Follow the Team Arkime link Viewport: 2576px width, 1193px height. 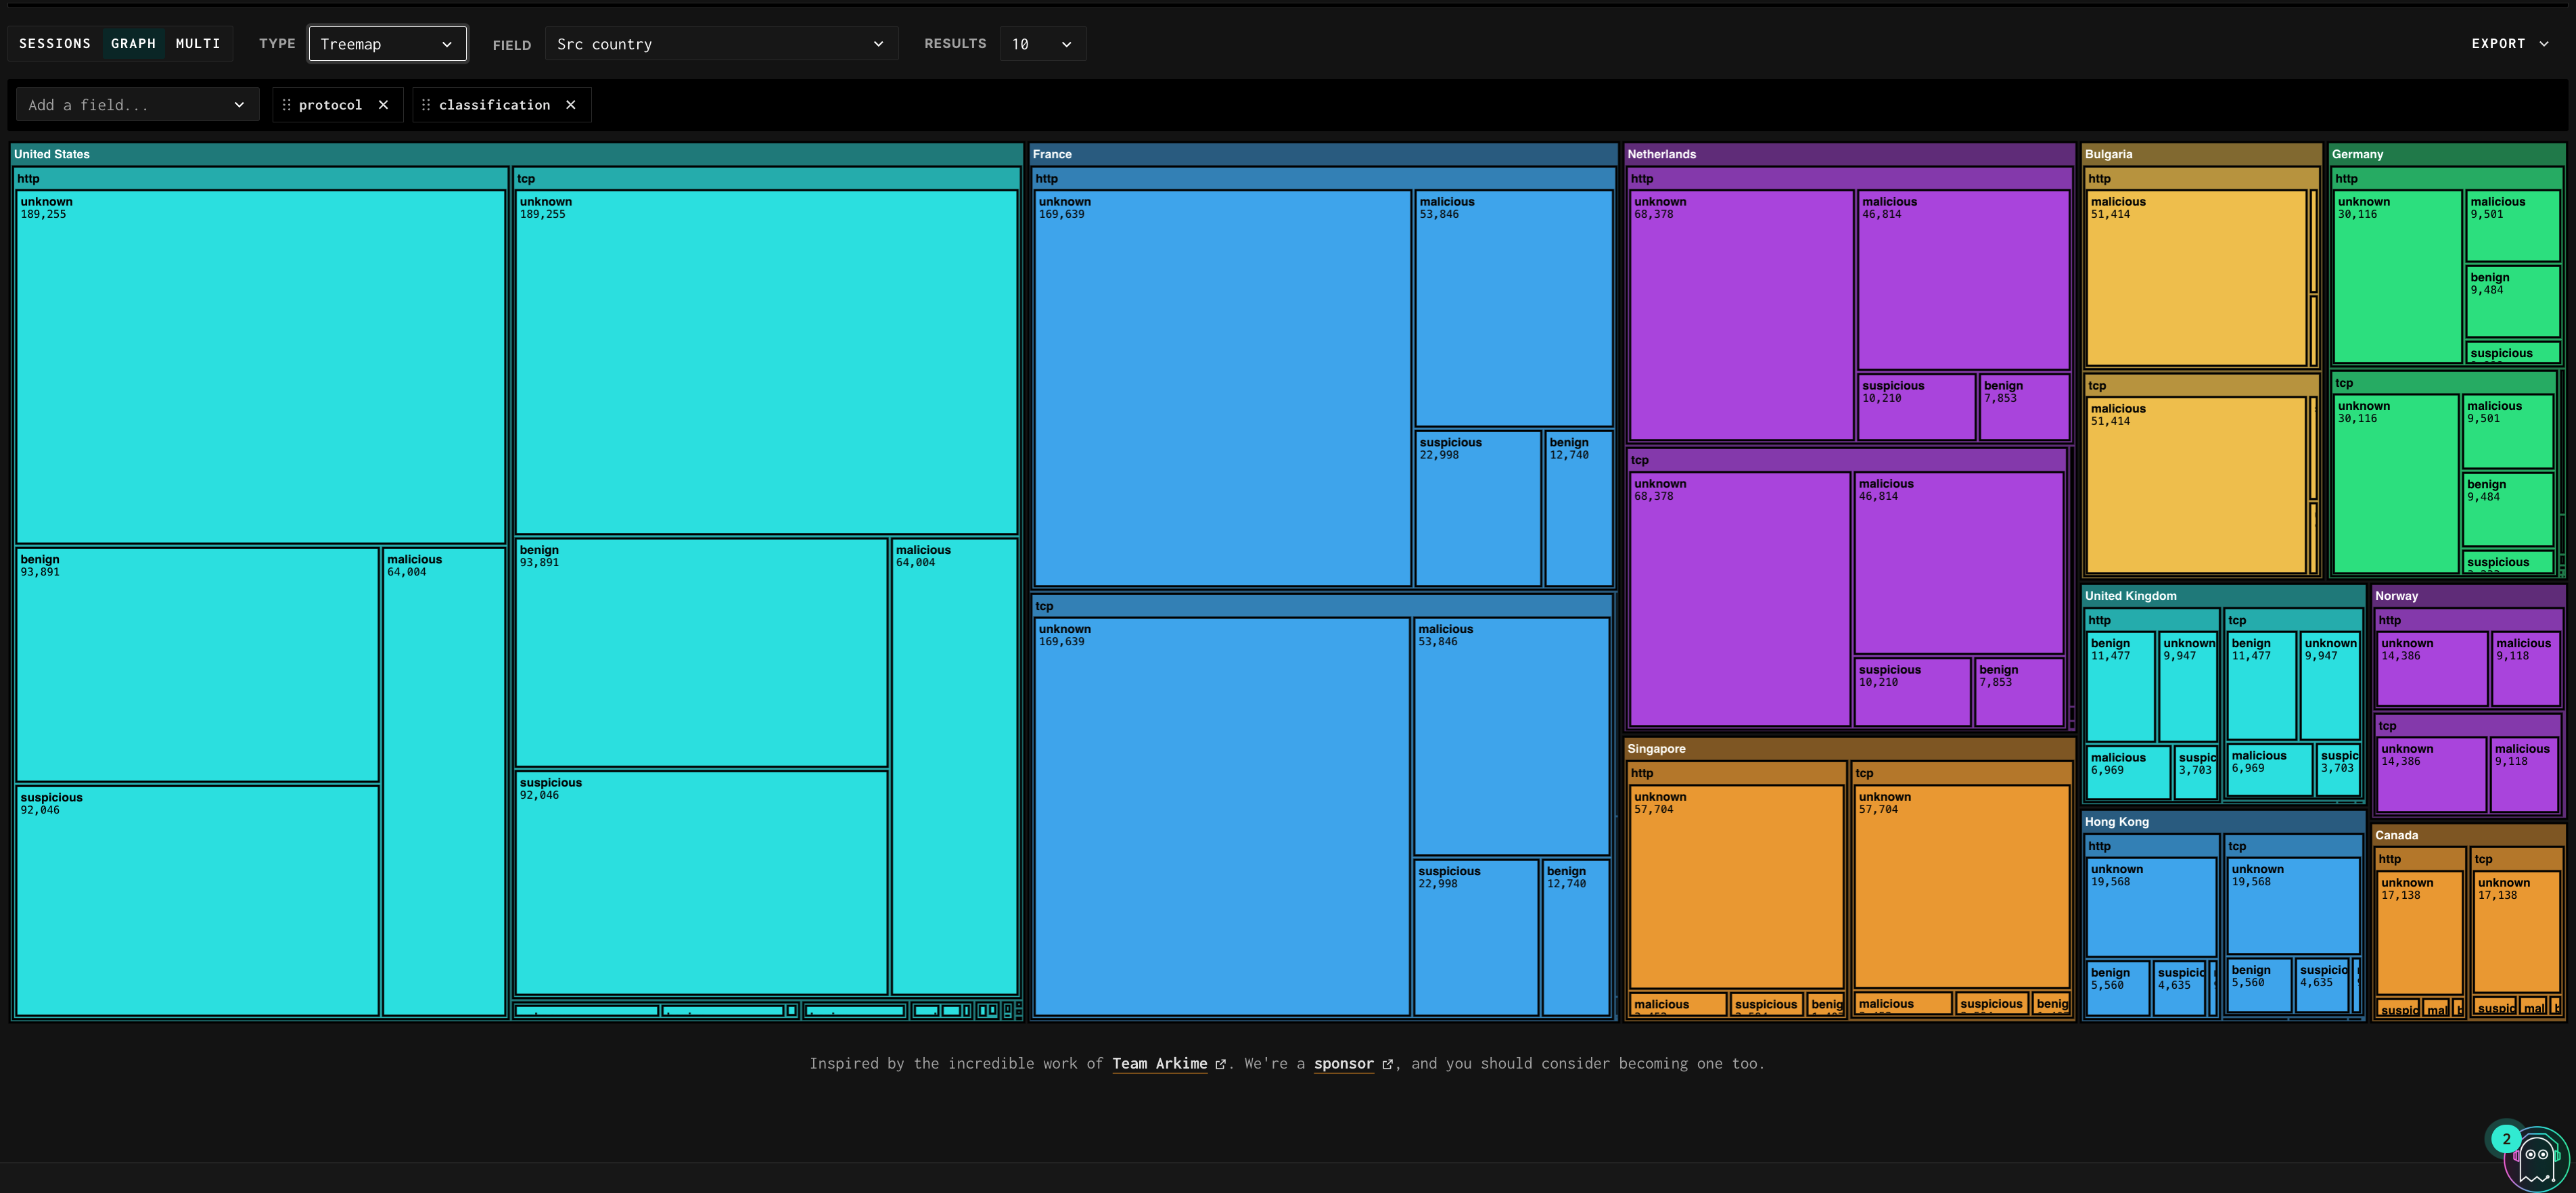pos(1159,1064)
